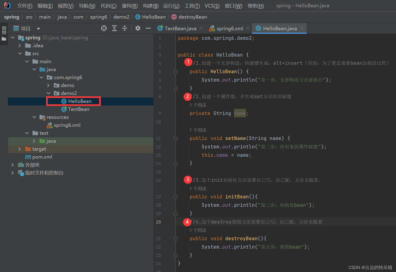The image size is (396, 272).
Task: Collapse the spring root project node
Action: pyautogui.click(x=13, y=38)
